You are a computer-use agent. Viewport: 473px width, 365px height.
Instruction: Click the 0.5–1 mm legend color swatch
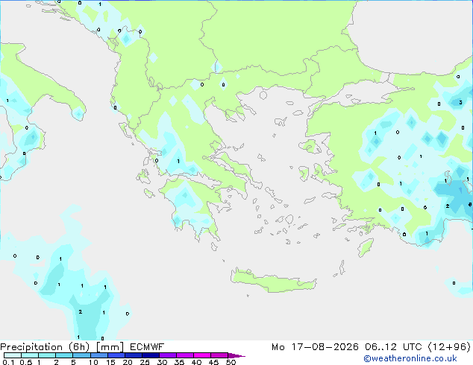click(30, 355)
